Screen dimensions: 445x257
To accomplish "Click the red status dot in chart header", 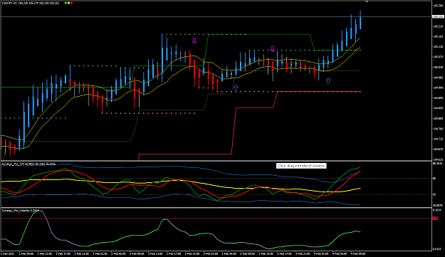I will click(71, 3).
